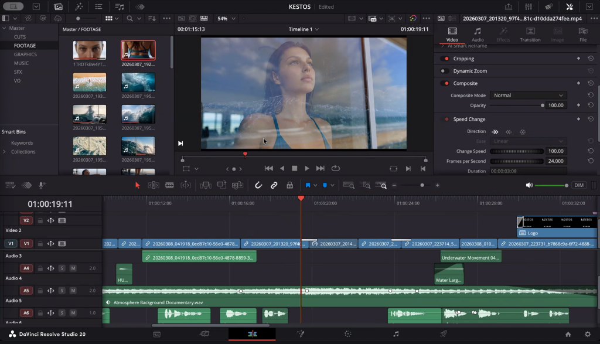Select the arrow Selection mode tool
Viewport: 600px width, 344px height.
(138, 185)
